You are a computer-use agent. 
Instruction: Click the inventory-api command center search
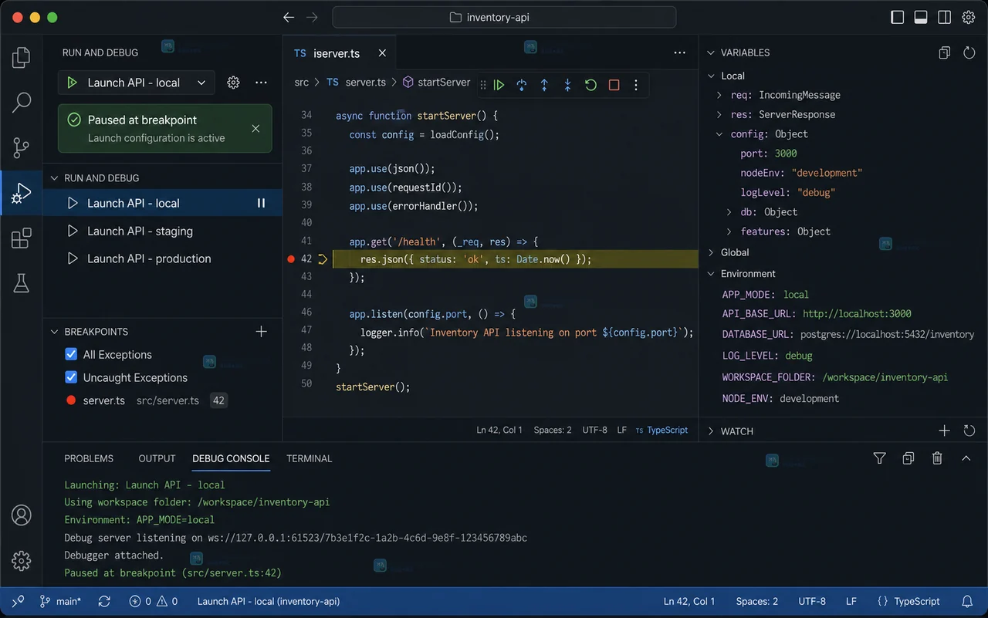click(504, 17)
